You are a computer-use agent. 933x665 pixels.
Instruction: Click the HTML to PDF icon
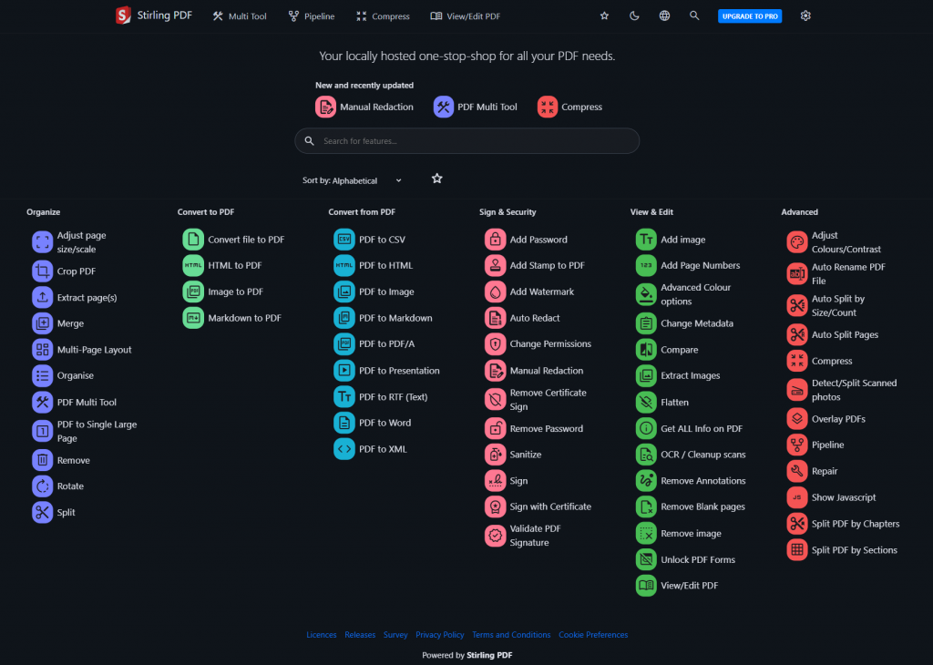click(193, 265)
